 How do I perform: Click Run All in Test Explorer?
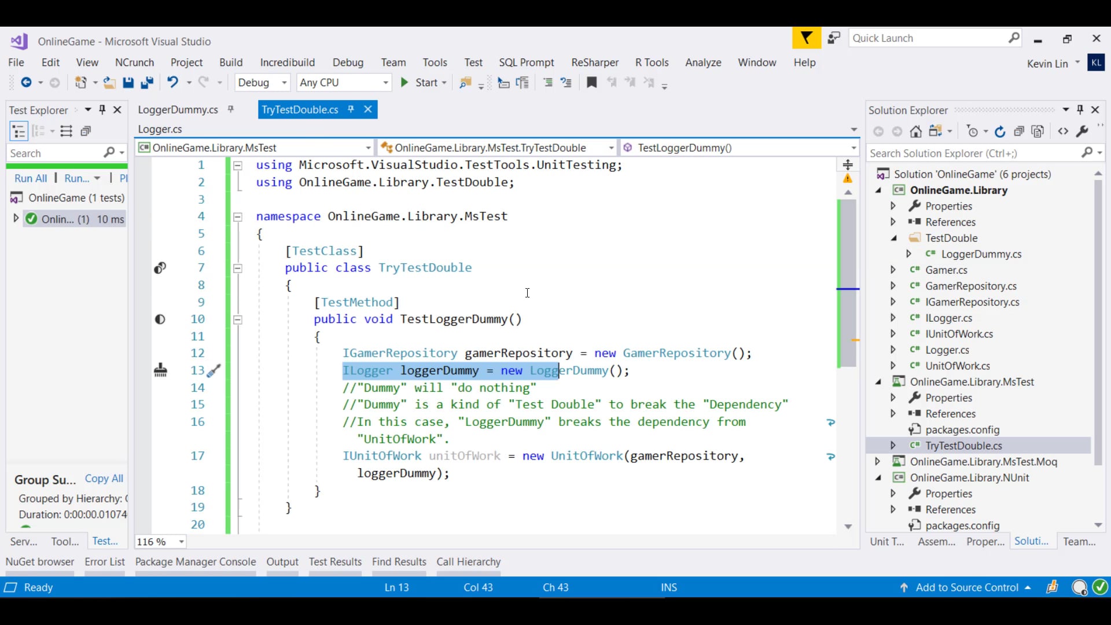pyautogui.click(x=31, y=178)
